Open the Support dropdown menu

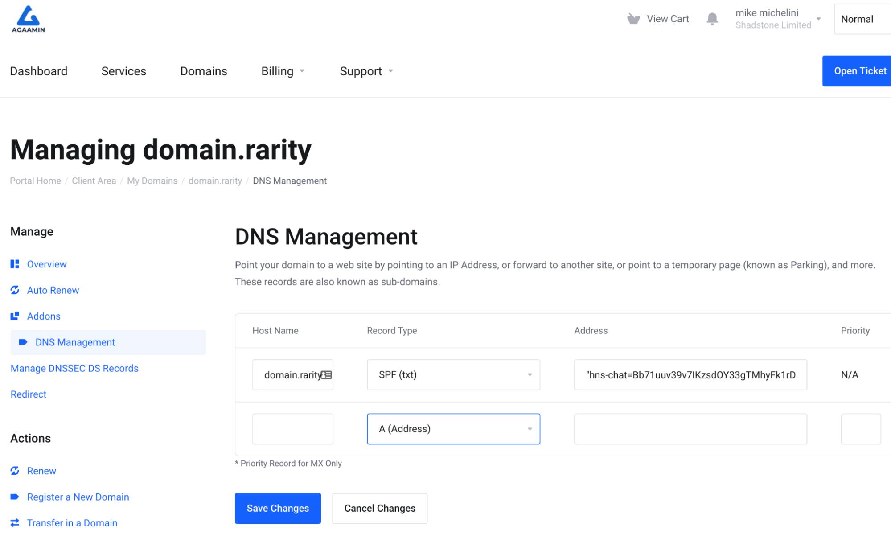pyautogui.click(x=366, y=70)
